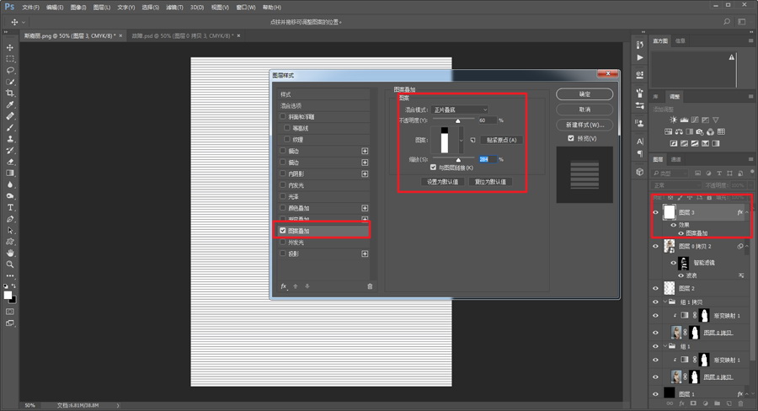
Task: Toggle the 预览(V) preview checkbox
Action: [571, 138]
